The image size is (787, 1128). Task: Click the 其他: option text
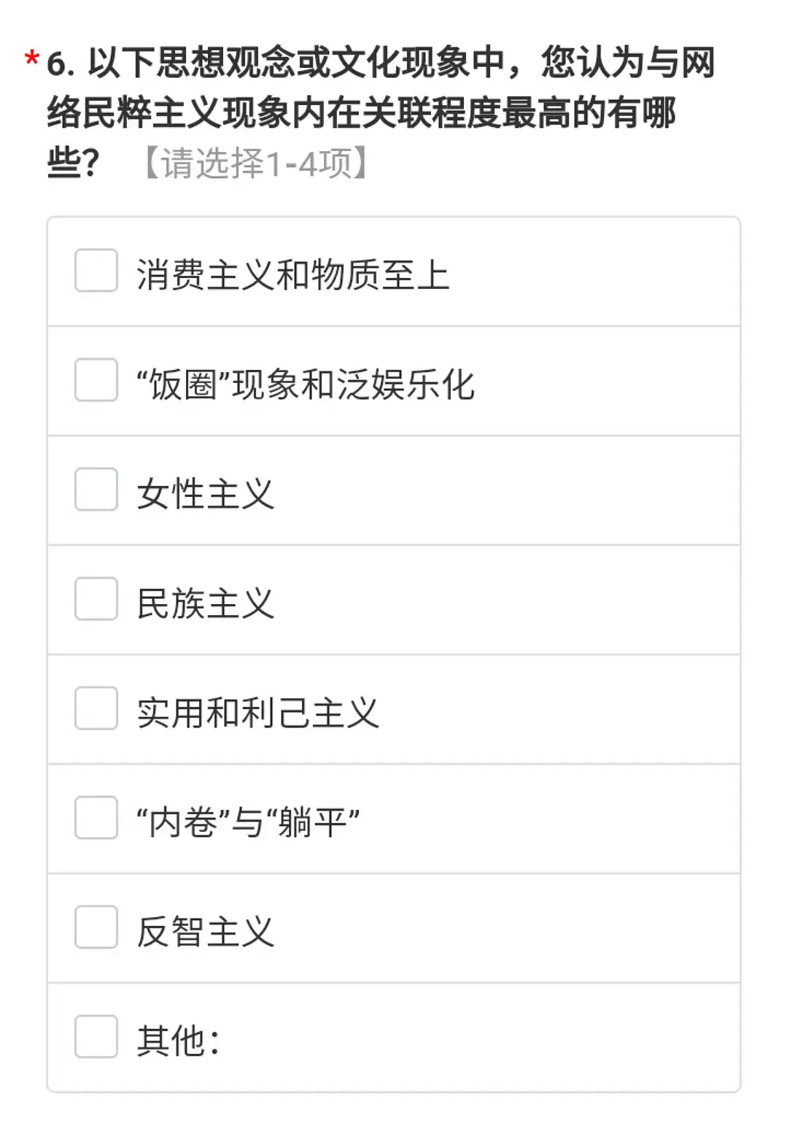point(179,1041)
